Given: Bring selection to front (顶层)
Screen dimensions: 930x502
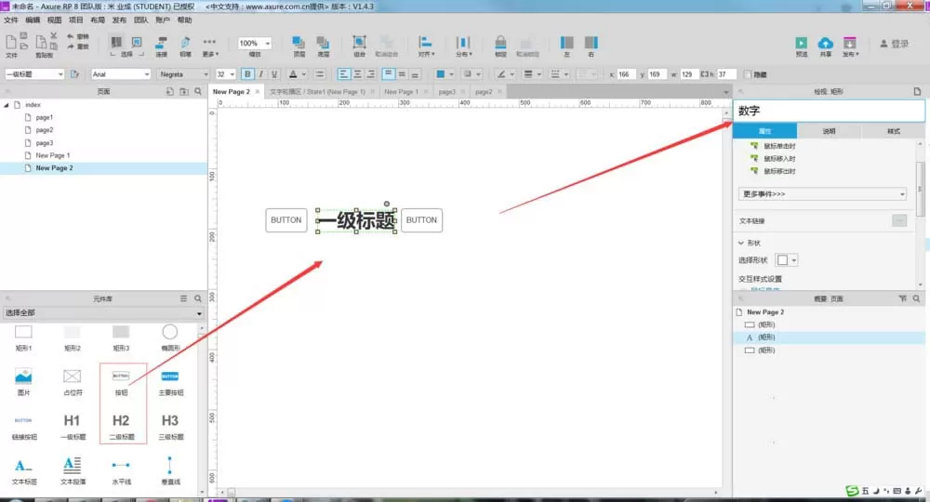Looking at the screenshot, I should click(x=299, y=46).
